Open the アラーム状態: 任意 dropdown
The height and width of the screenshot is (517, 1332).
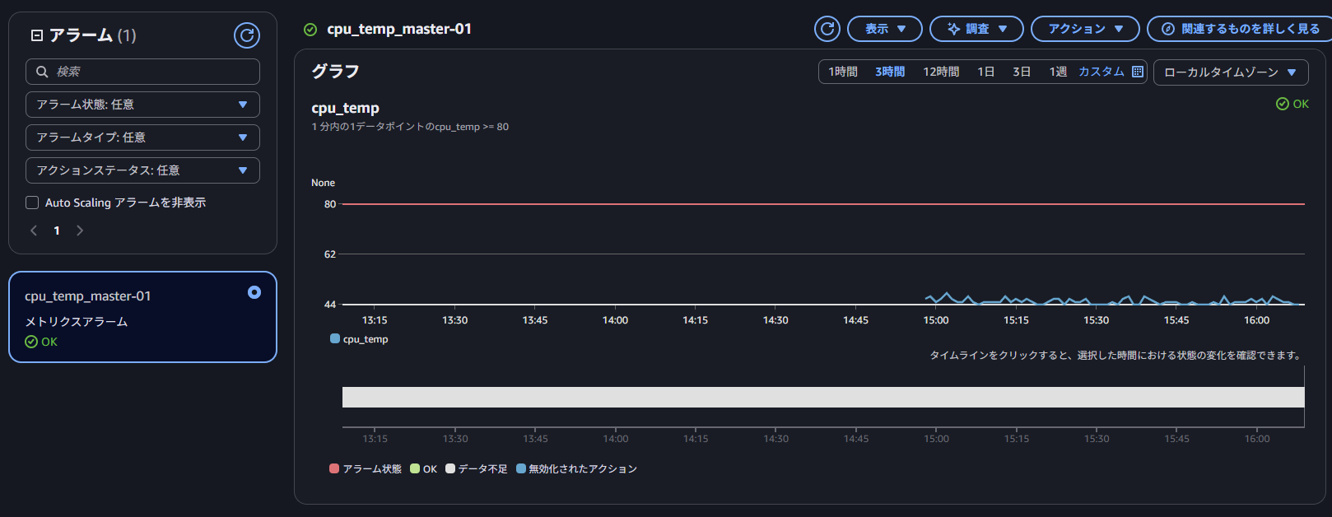coord(142,105)
